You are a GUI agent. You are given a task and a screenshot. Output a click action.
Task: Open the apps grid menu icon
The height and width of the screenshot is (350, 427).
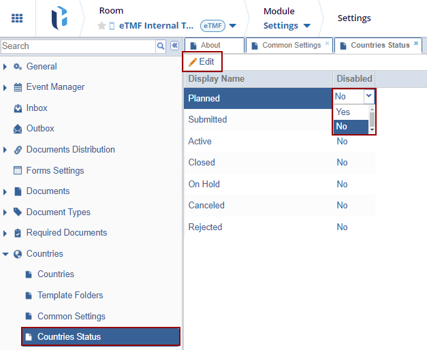pyautogui.click(x=17, y=18)
